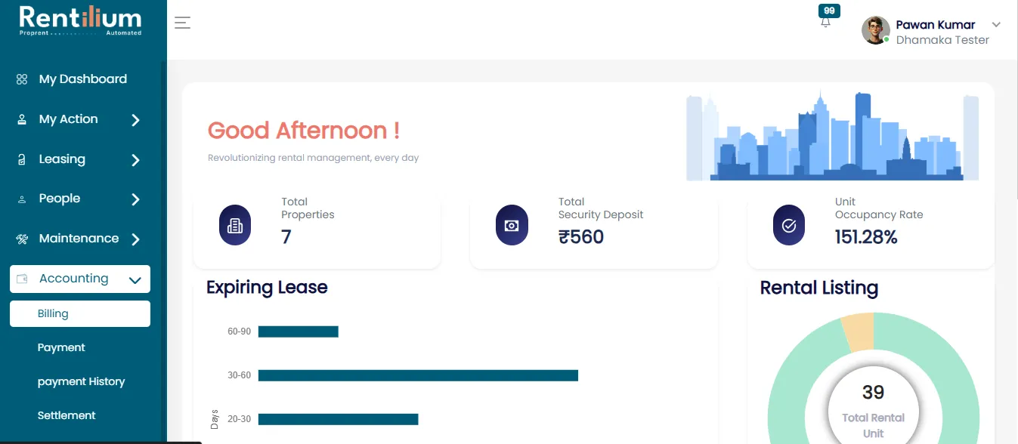Image resolution: width=1018 pixels, height=444 pixels.
Task: Open the user profile dropdown arrow
Action: (x=996, y=24)
